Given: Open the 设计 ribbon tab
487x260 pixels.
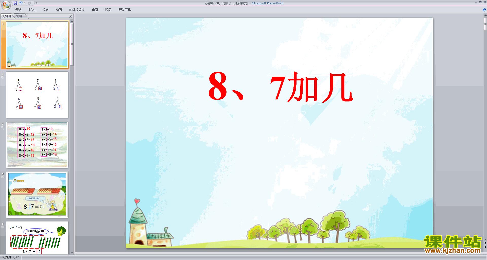Looking at the screenshot, I should point(45,10).
